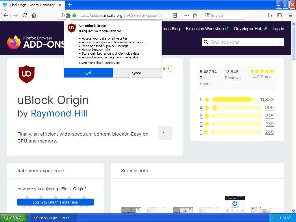Click the page scrollbar down arrow
This screenshot has height=222, width=296.
293,211
